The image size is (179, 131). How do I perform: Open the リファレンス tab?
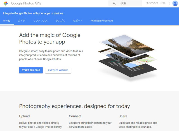tap(40, 21)
